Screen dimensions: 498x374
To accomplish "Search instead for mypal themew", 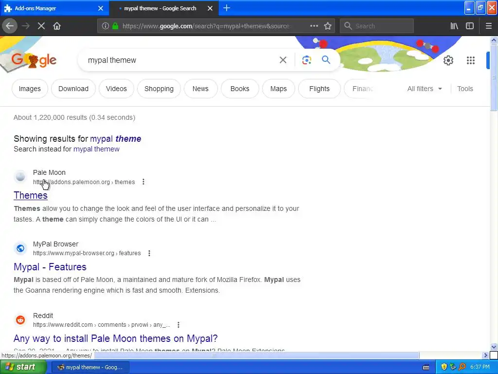I will [x=96, y=149].
